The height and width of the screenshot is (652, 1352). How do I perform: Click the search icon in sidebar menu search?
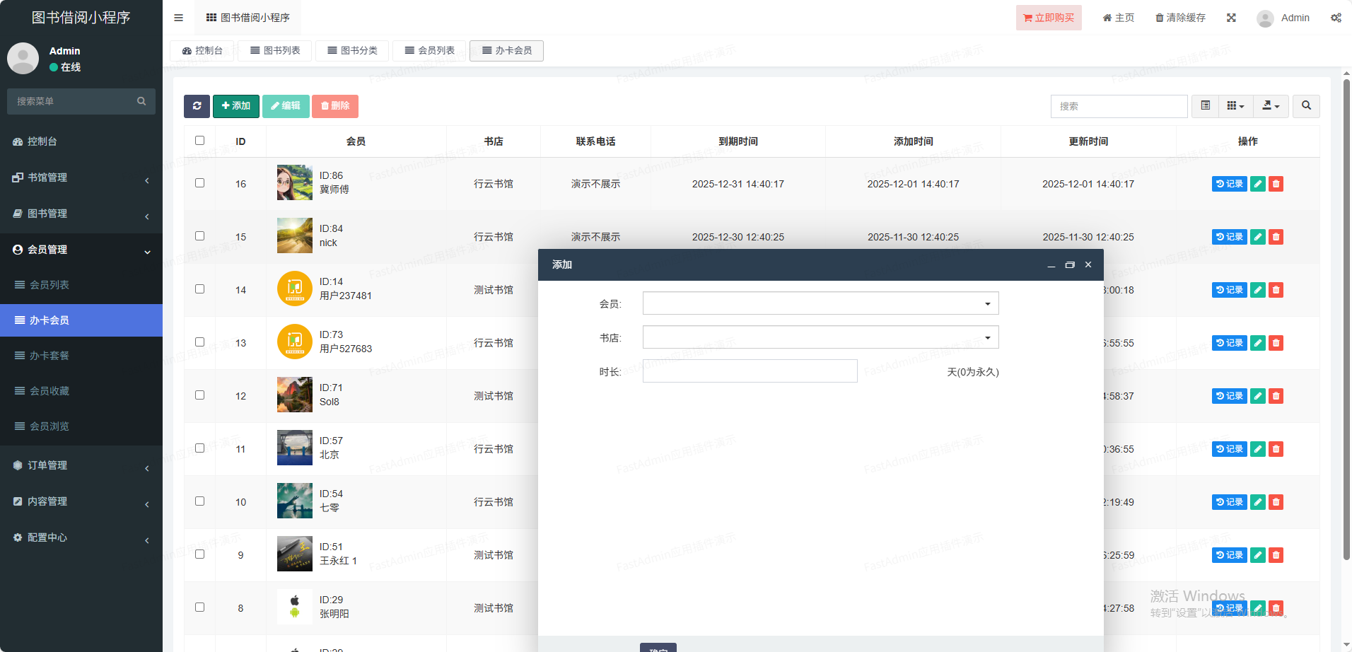coord(141,101)
